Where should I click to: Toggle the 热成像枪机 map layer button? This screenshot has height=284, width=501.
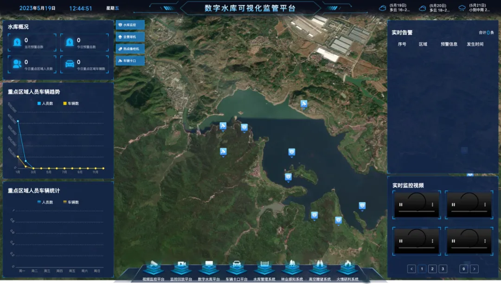coord(130,49)
